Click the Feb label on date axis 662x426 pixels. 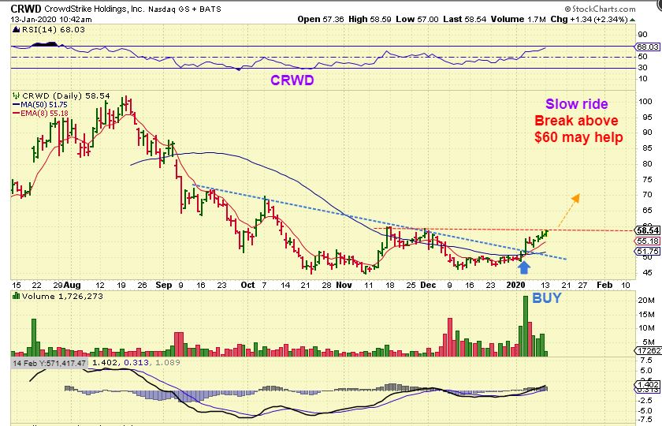pos(604,285)
